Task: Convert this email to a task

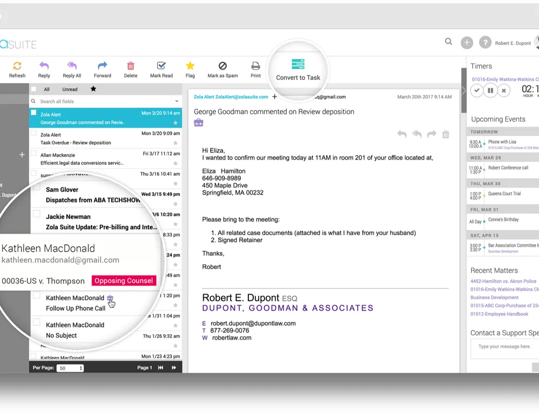Action: [x=298, y=70]
